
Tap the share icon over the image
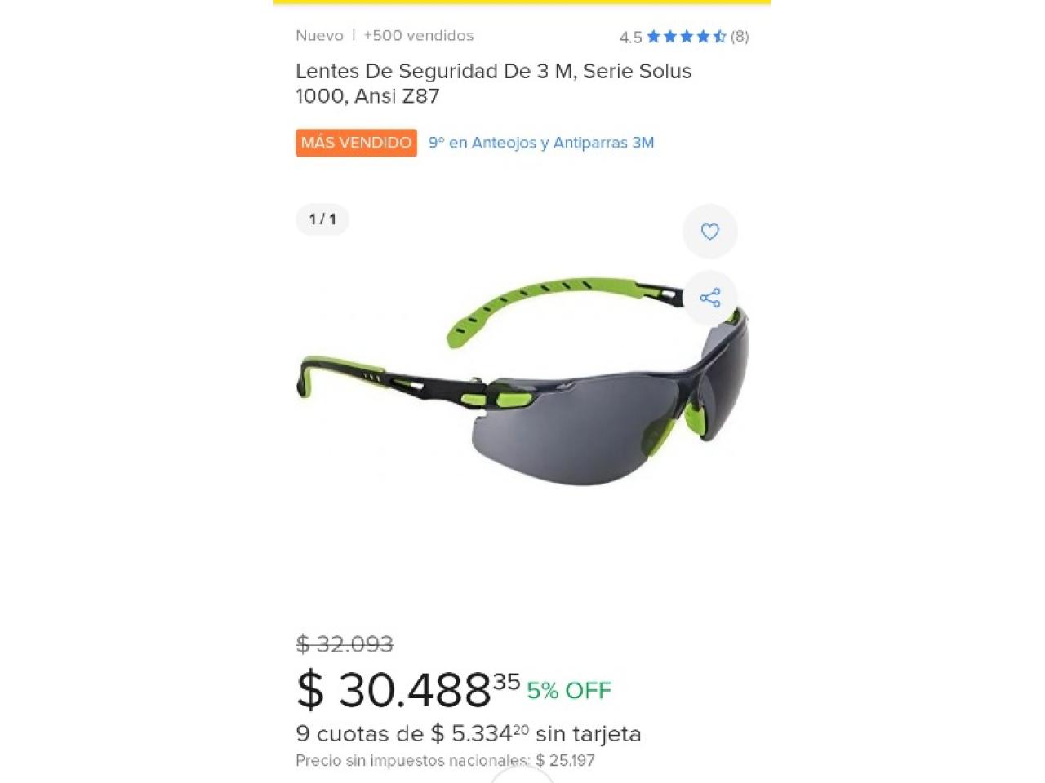[x=709, y=298]
